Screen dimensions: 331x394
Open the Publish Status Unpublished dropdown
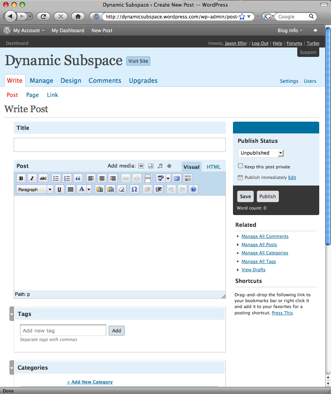click(x=261, y=153)
